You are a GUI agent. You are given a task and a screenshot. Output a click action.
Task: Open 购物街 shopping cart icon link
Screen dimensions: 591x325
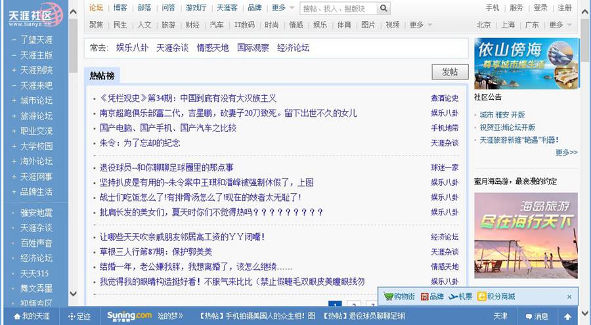[x=388, y=297]
